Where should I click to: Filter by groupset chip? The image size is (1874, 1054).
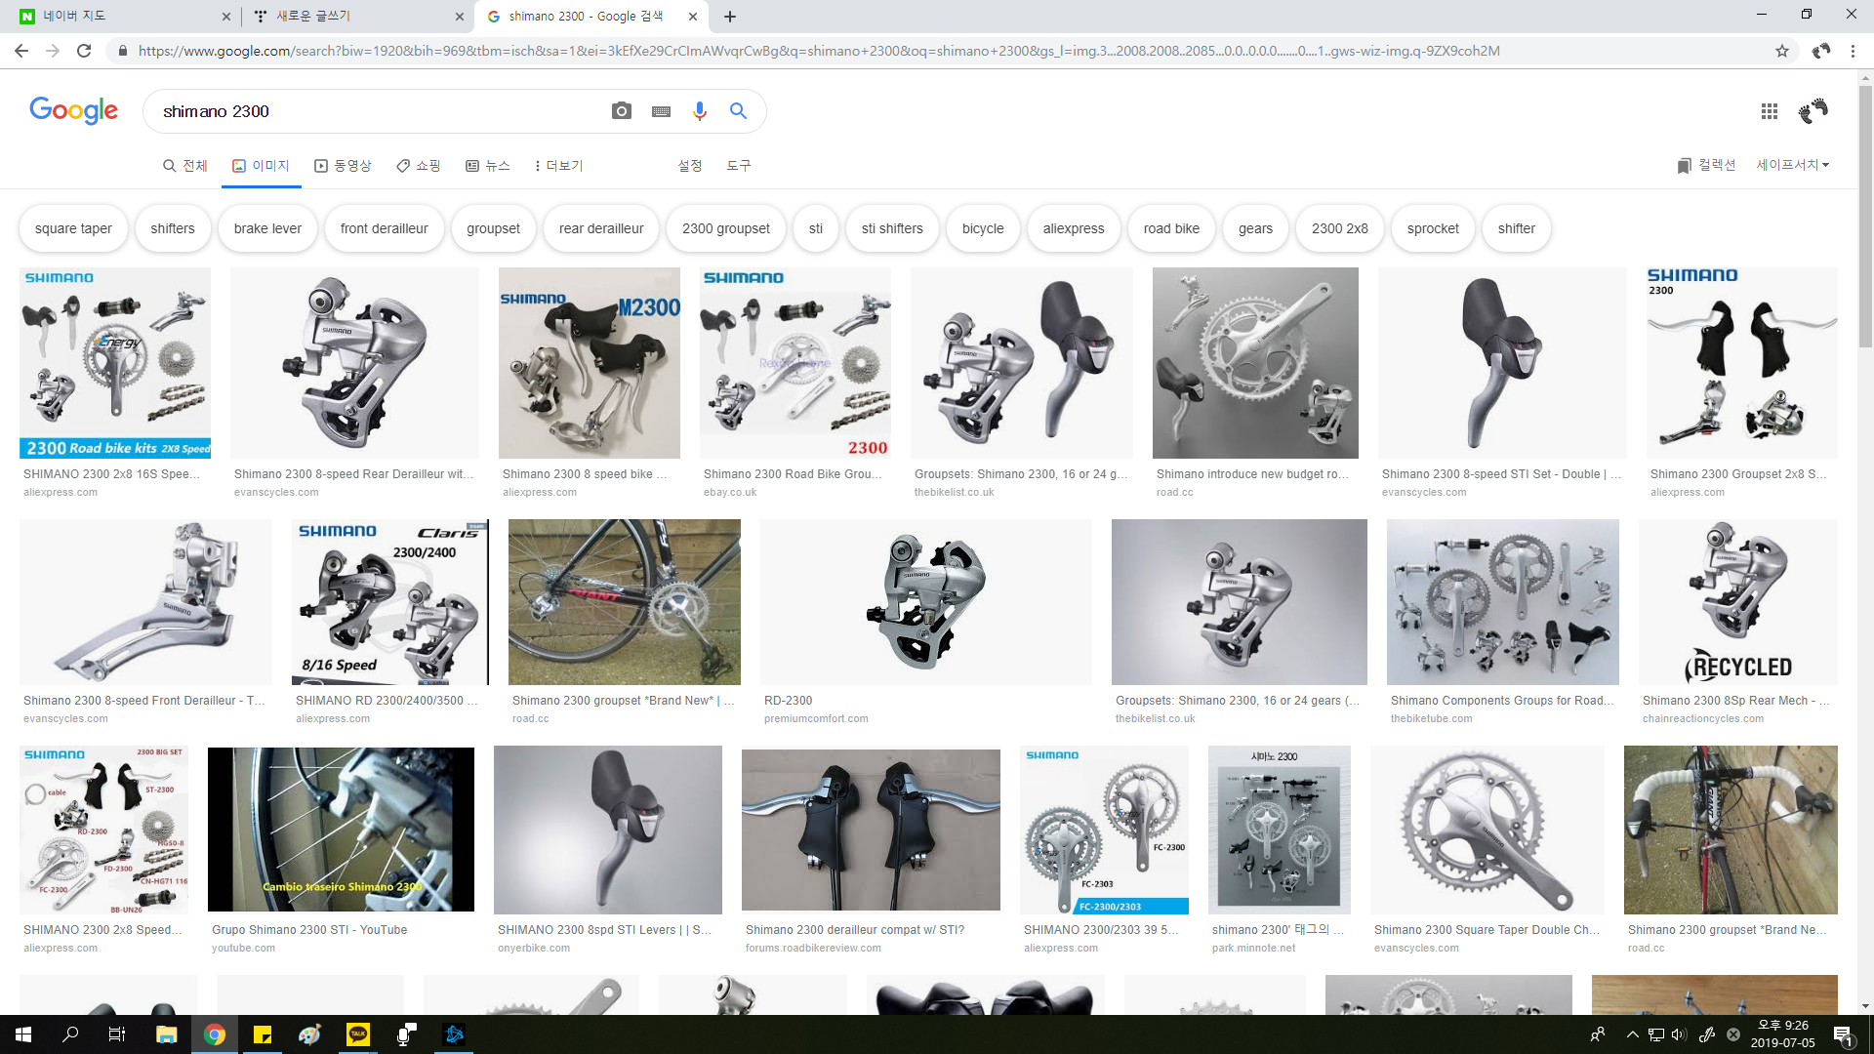point(493,228)
